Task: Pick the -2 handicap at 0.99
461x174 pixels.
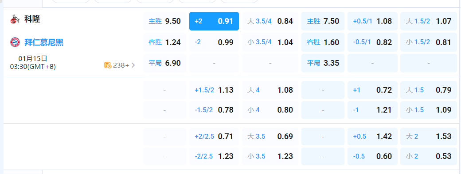Action: tap(214, 42)
